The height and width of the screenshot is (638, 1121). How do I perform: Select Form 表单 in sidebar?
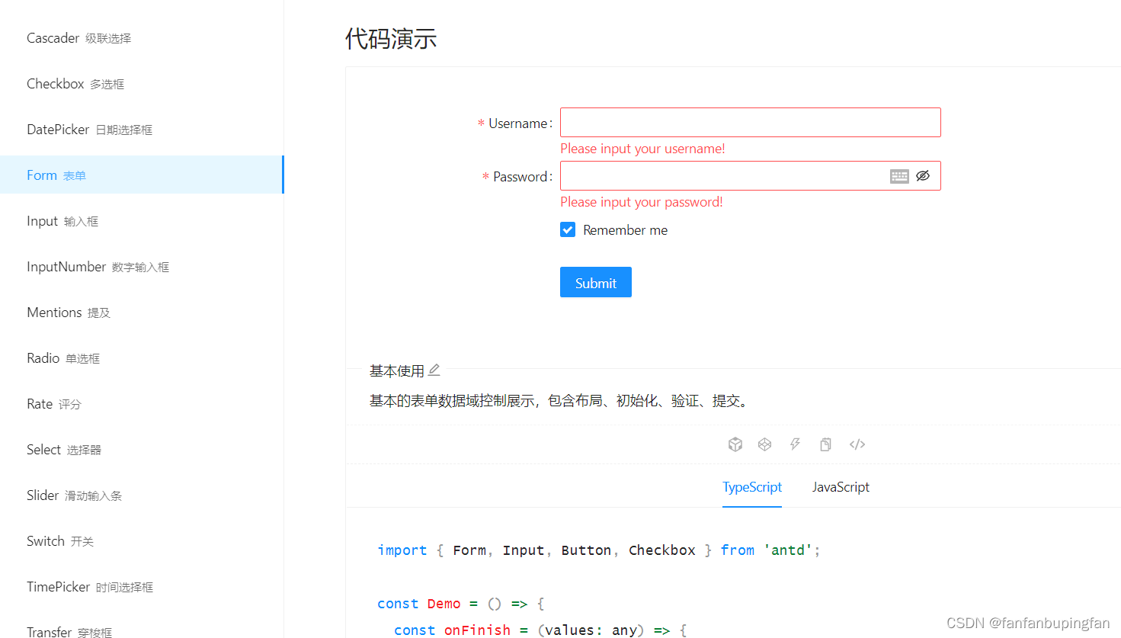pyautogui.click(x=142, y=175)
